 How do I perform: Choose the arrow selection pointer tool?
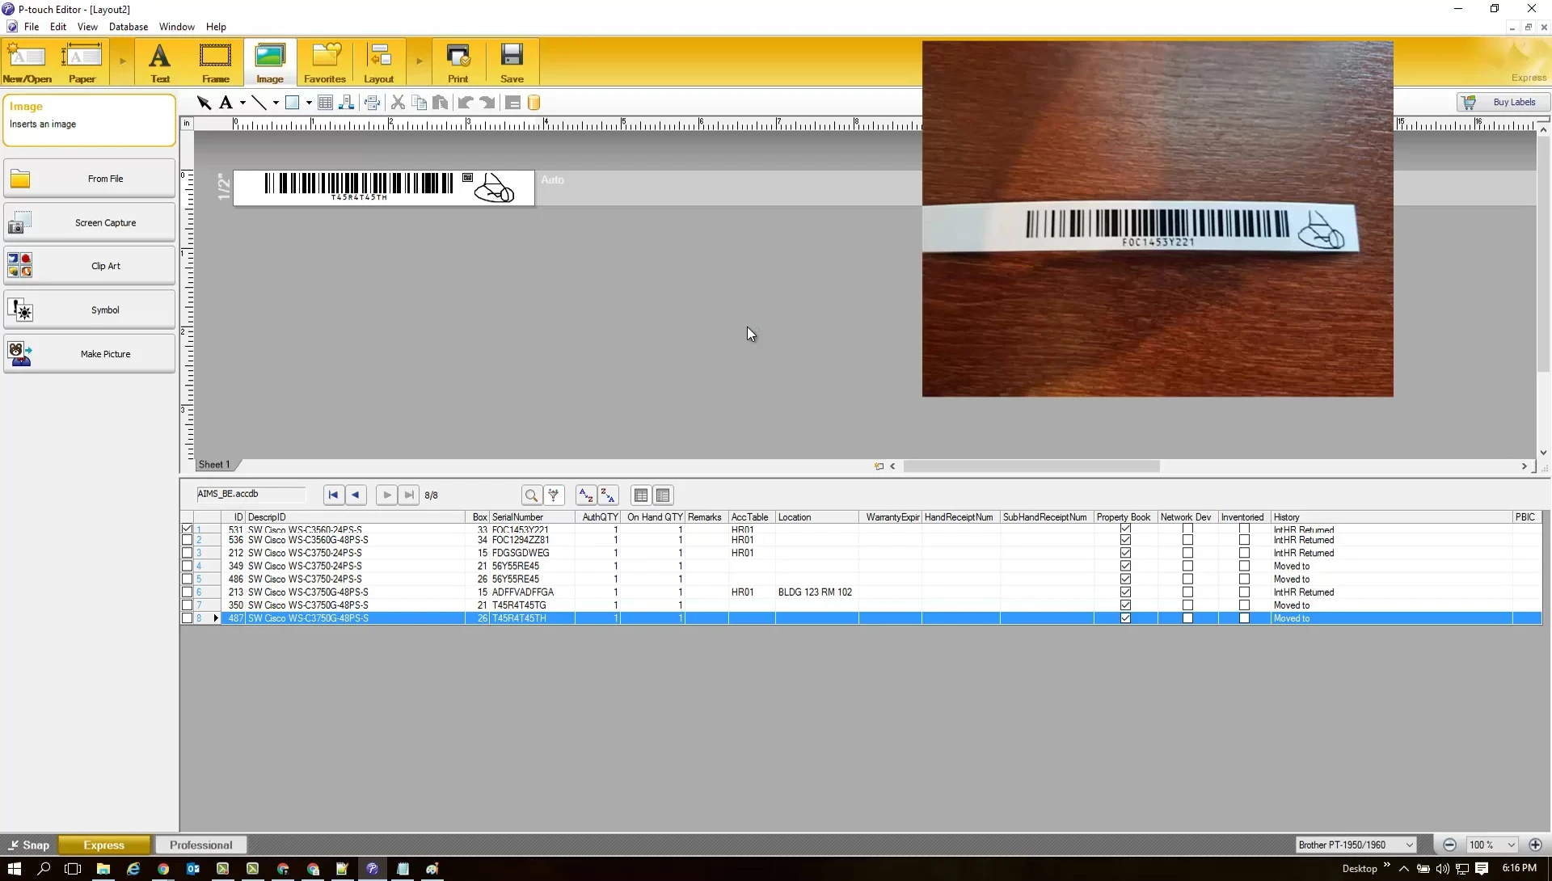(x=204, y=103)
